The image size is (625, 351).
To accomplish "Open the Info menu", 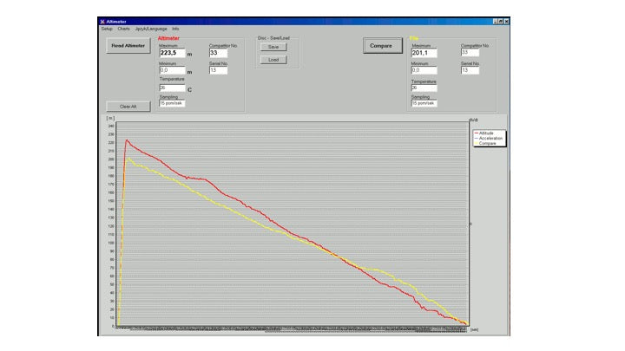I will click(x=175, y=29).
